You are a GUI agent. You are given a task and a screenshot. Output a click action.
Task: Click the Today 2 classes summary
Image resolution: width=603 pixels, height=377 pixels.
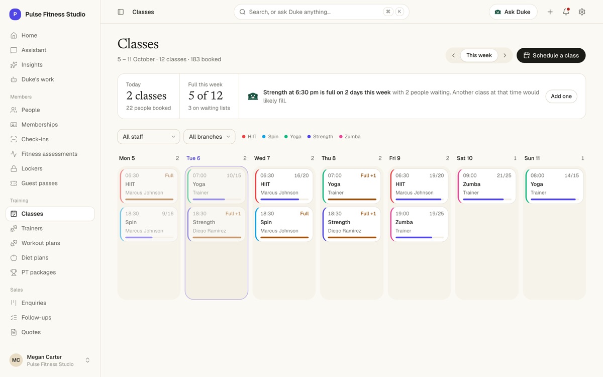tap(149, 97)
